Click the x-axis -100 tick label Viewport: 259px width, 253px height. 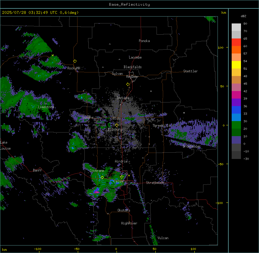coord(38,249)
